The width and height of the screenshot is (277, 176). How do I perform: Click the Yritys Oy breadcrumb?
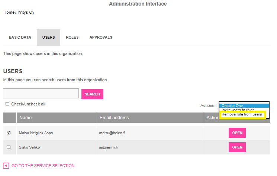26,12
